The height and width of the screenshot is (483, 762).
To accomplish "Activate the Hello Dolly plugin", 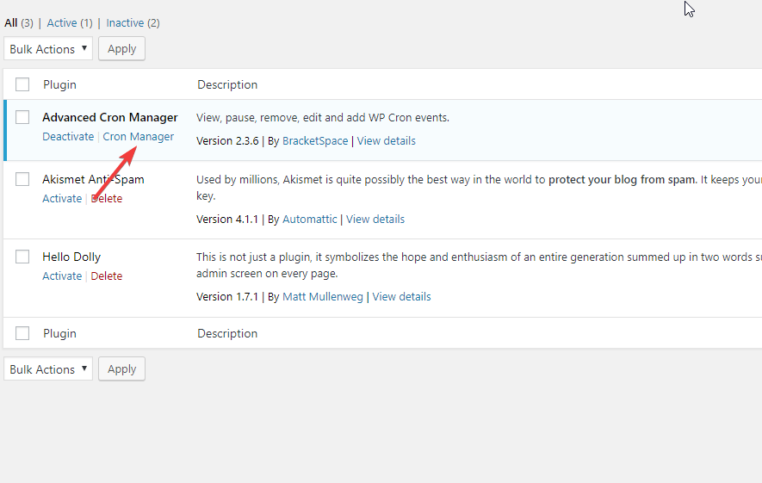I will [62, 276].
